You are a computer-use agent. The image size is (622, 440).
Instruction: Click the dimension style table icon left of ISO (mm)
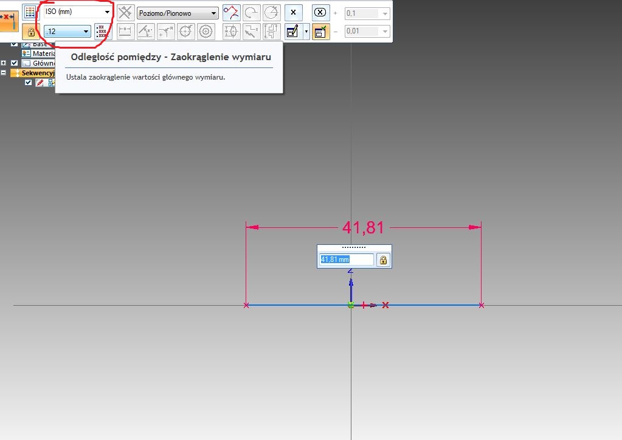pyautogui.click(x=30, y=12)
